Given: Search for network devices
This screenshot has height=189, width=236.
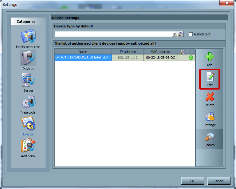Looking at the screenshot, I should click(210, 139).
